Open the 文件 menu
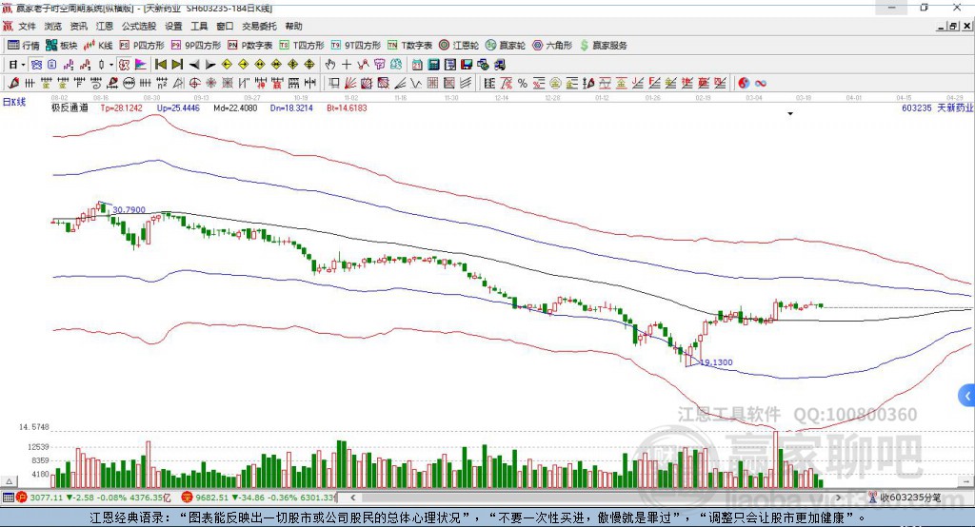 point(28,26)
